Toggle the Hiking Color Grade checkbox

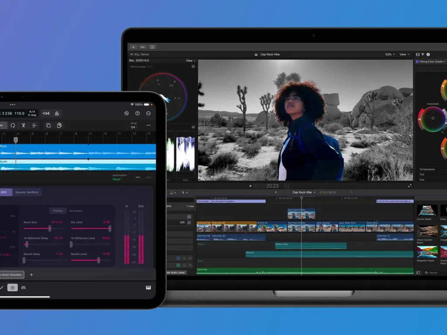point(417,62)
